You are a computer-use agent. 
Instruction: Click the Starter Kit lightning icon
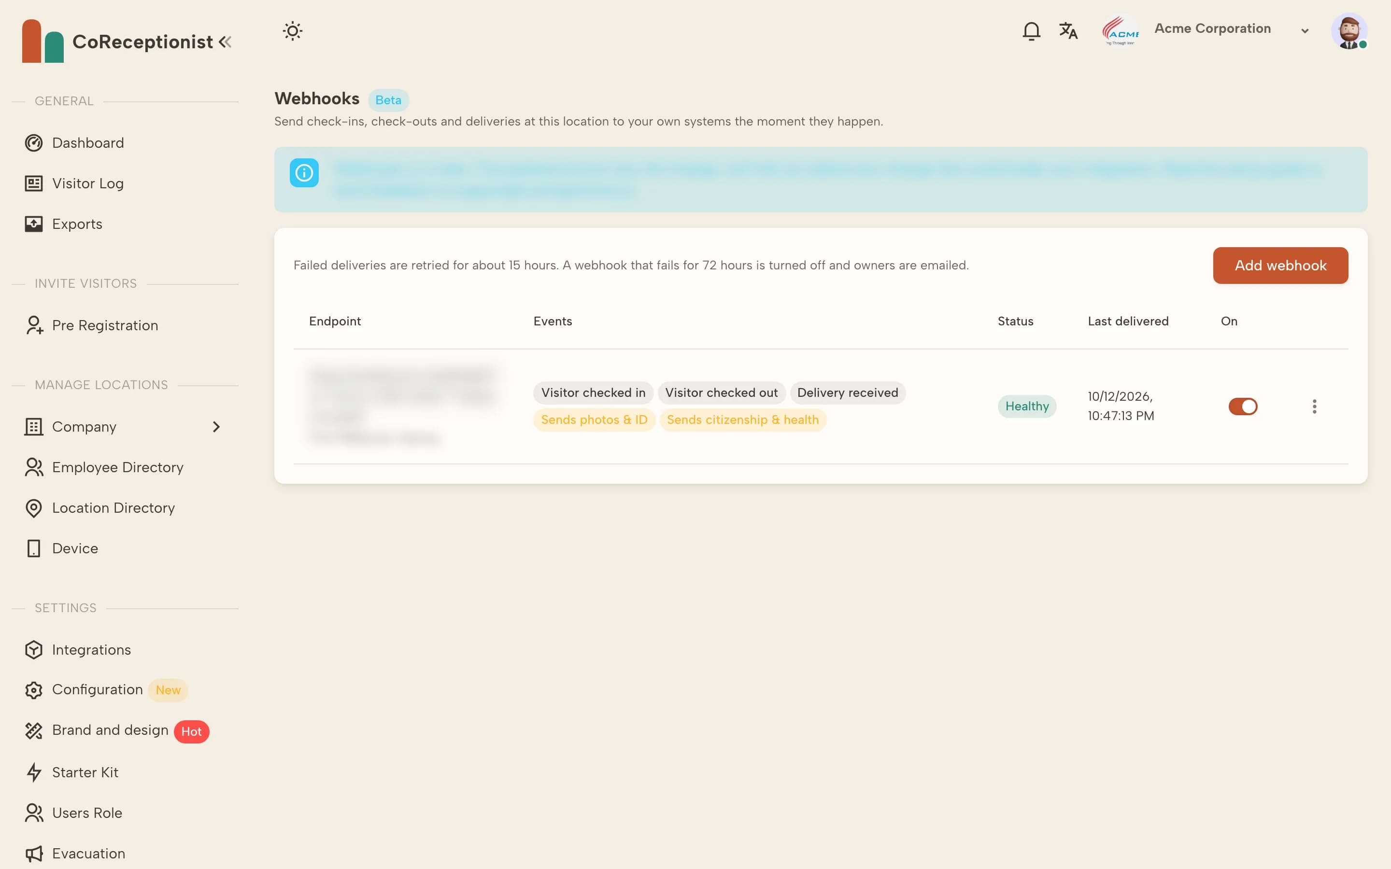point(34,772)
